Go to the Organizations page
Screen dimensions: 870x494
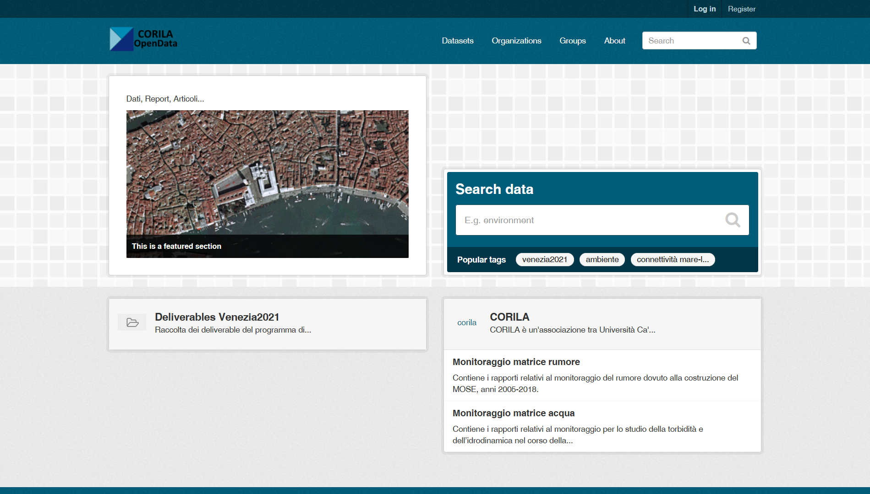pyautogui.click(x=516, y=41)
